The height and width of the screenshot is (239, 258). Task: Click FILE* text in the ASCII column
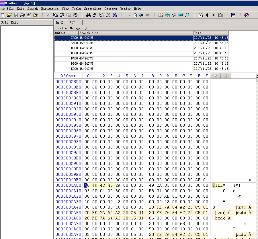[219, 186]
